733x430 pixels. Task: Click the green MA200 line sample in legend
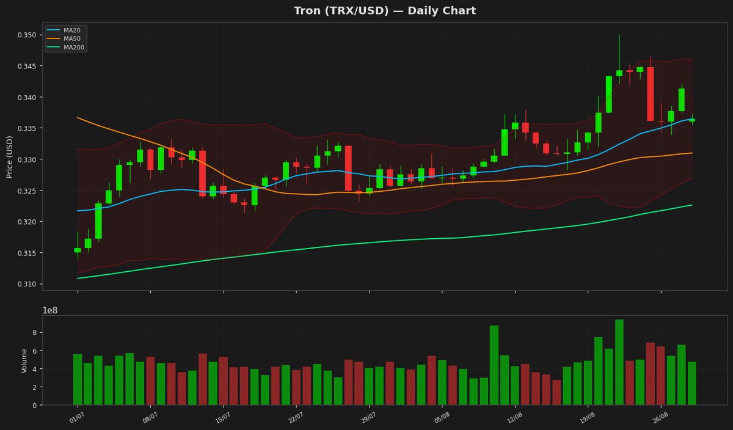[x=54, y=47]
